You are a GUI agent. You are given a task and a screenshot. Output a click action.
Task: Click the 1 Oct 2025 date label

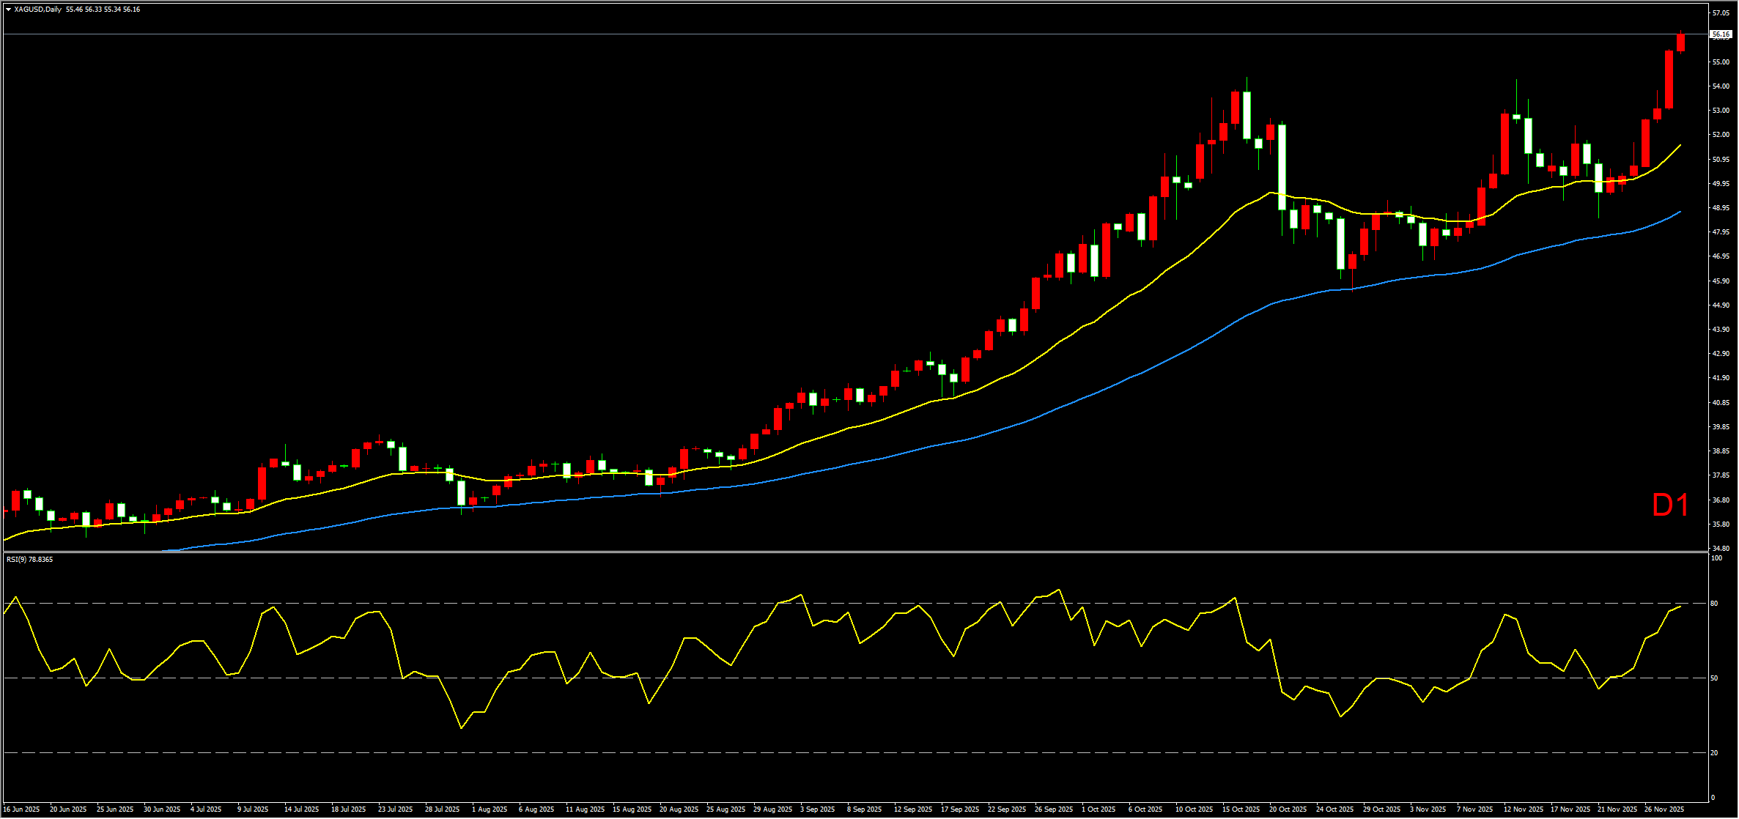click(1098, 809)
